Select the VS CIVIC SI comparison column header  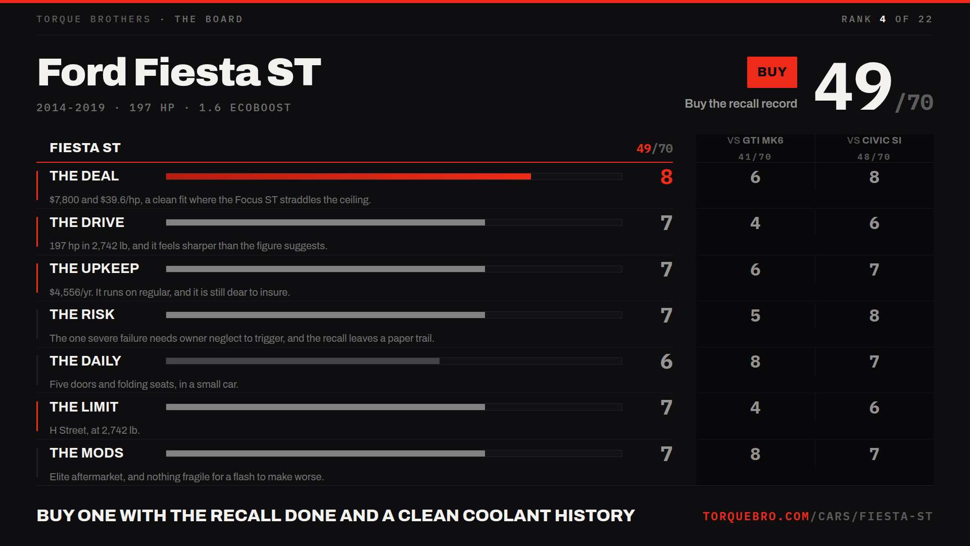point(874,148)
